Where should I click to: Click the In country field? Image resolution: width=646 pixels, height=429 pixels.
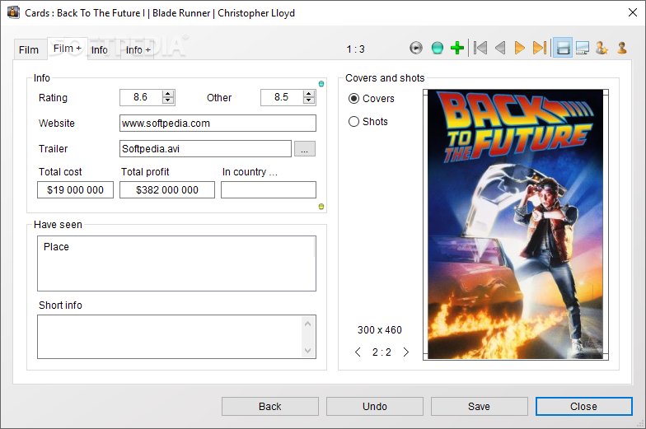269,189
